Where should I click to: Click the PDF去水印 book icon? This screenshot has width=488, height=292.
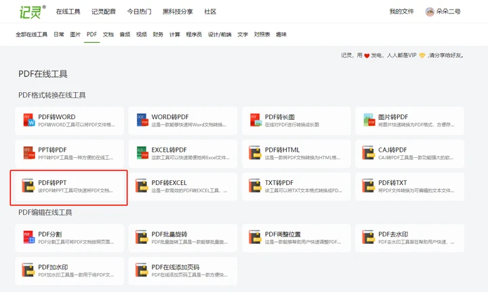click(x=368, y=238)
